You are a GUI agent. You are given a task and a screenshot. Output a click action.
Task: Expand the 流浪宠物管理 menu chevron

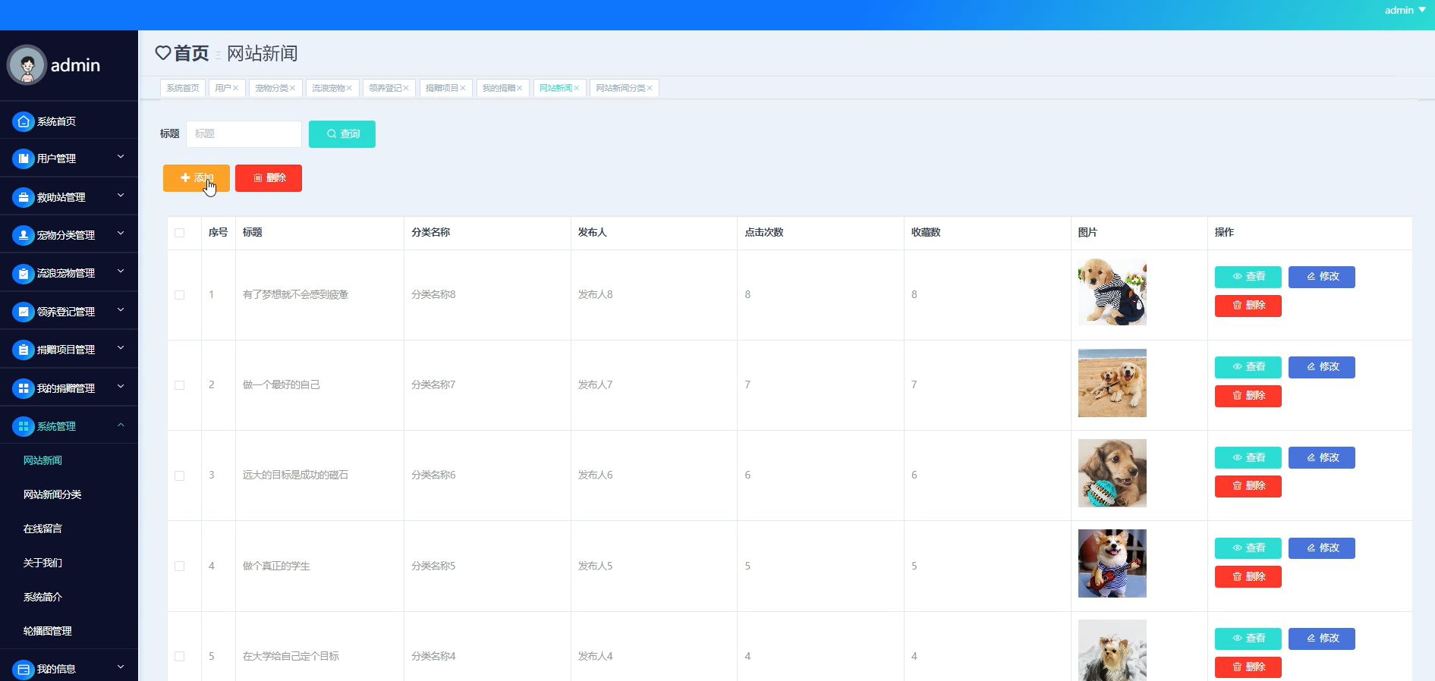pos(121,271)
